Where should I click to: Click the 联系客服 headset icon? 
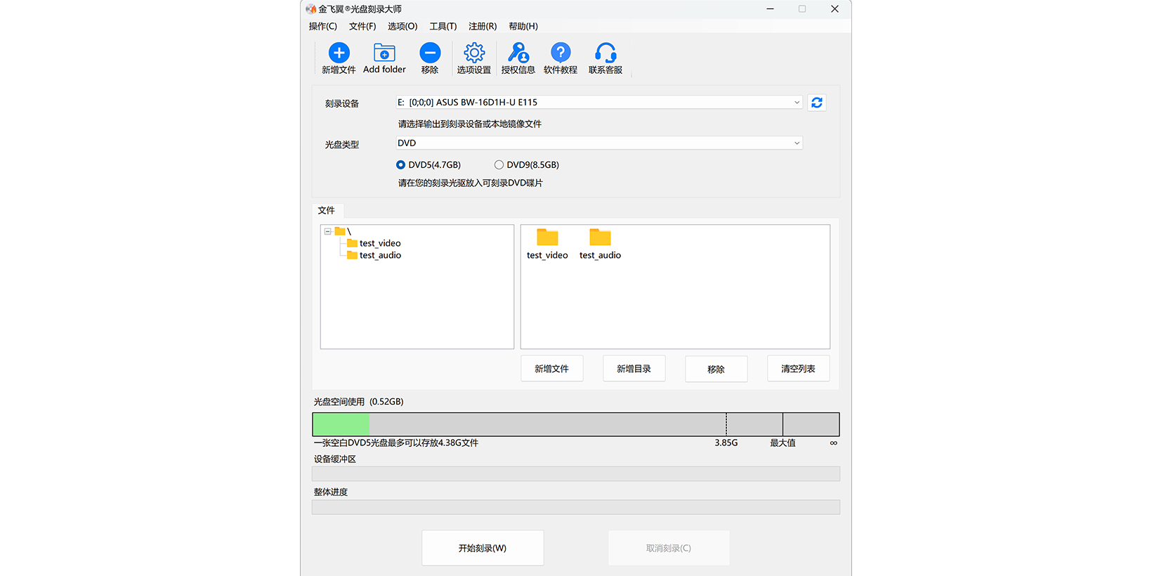click(606, 53)
